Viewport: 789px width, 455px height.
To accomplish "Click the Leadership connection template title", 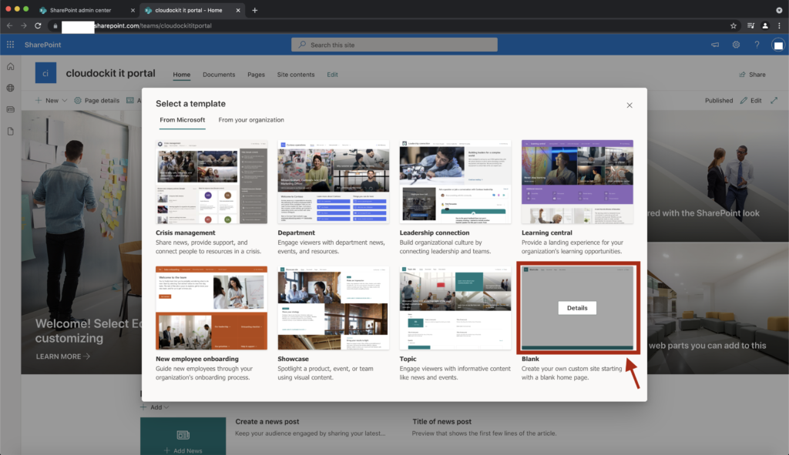I will 435,233.
